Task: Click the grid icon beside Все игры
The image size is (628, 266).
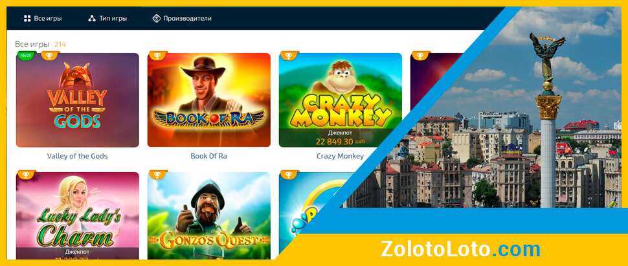Action: click(x=27, y=18)
